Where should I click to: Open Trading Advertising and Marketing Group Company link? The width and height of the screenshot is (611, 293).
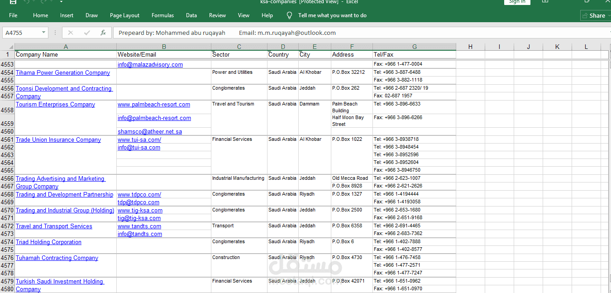pyautogui.click(x=61, y=183)
